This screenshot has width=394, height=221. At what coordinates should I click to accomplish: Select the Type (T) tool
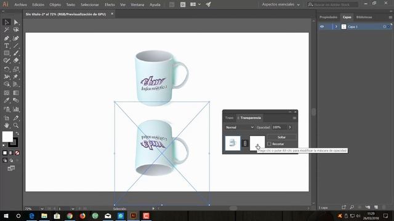[x=7, y=45]
